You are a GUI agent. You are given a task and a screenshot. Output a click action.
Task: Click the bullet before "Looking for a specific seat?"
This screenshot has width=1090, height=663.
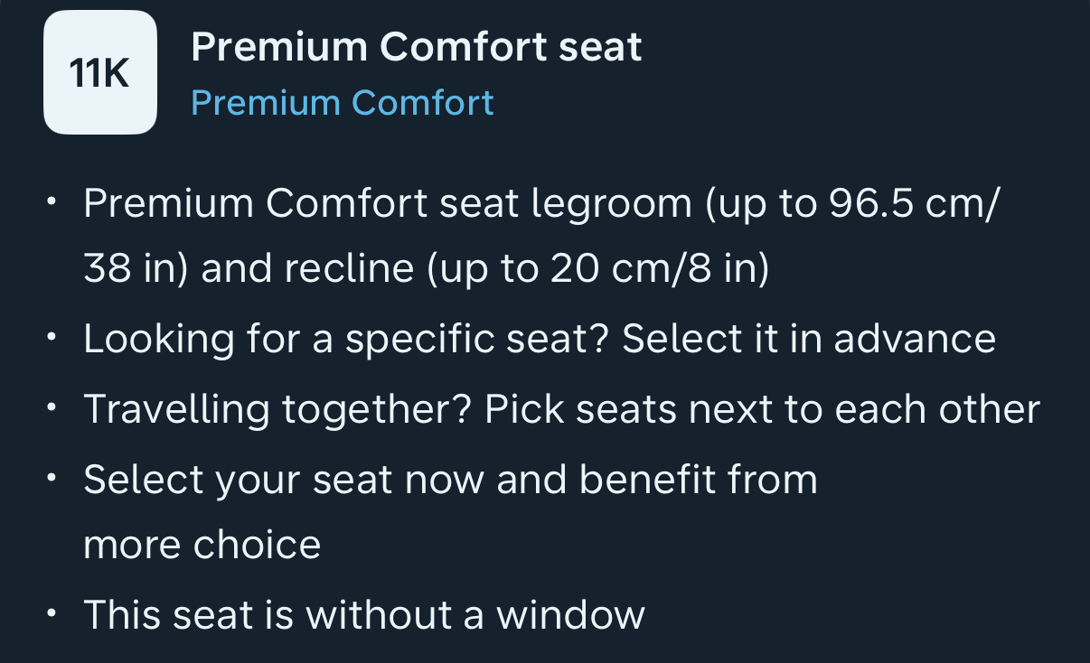point(53,339)
